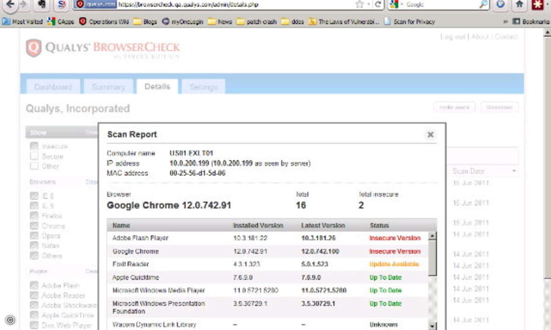Click the Log out link
Image resolution: width=551 pixels, height=330 pixels.
tap(453, 37)
